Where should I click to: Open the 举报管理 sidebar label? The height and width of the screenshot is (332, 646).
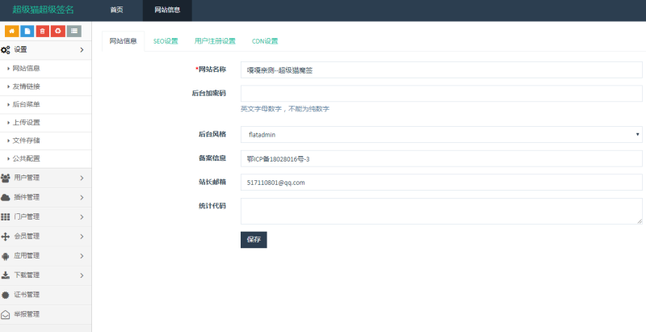point(27,314)
